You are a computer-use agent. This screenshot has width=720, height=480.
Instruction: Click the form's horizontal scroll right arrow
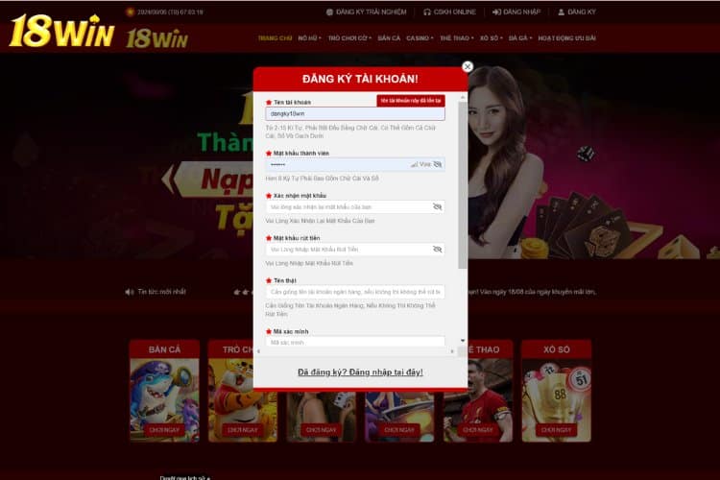[452, 351]
